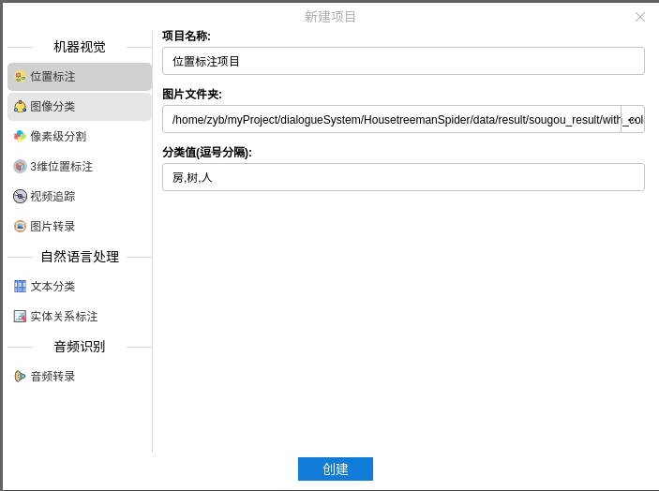Choose 像素级分割 label text
The width and height of the screenshot is (659, 491).
pyautogui.click(x=58, y=137)
